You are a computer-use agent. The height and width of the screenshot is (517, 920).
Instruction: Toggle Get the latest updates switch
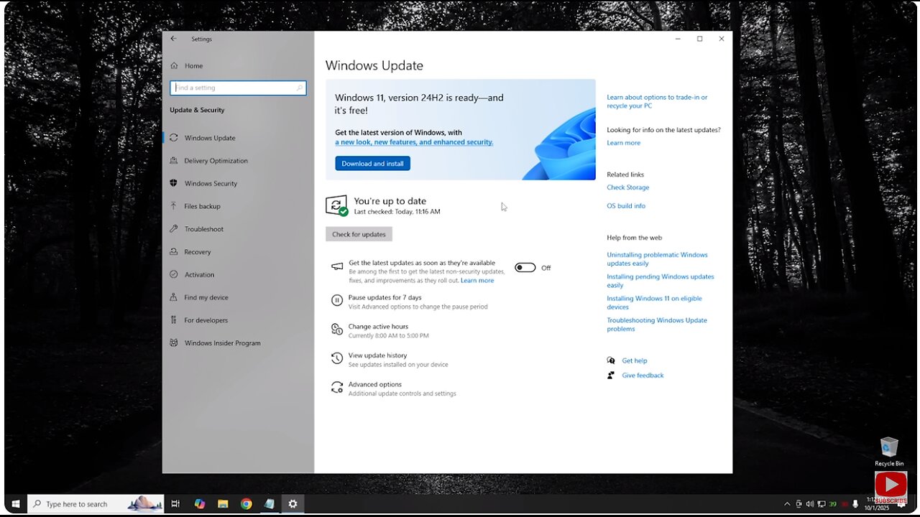click(x=525, y=268)
